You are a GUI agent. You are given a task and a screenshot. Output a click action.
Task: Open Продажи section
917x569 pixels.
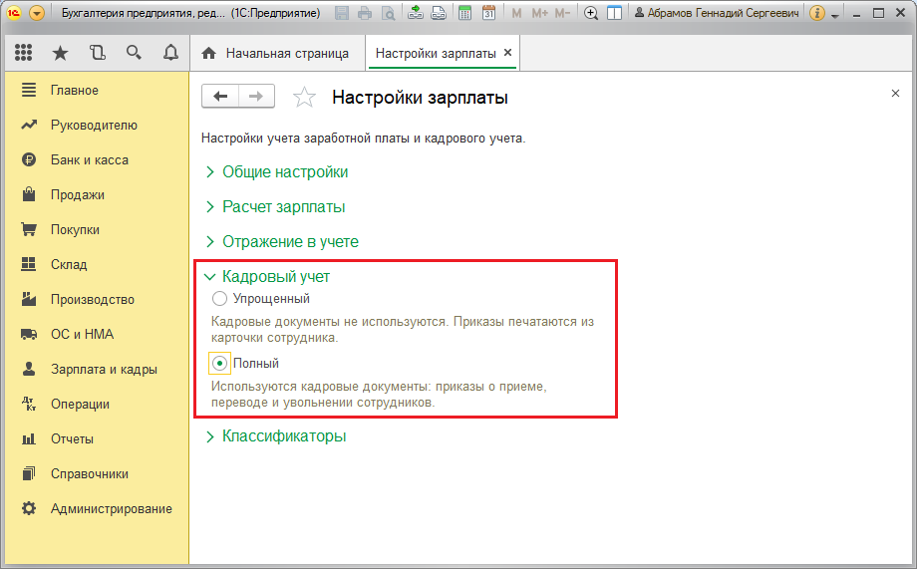(x=97, y=194)
